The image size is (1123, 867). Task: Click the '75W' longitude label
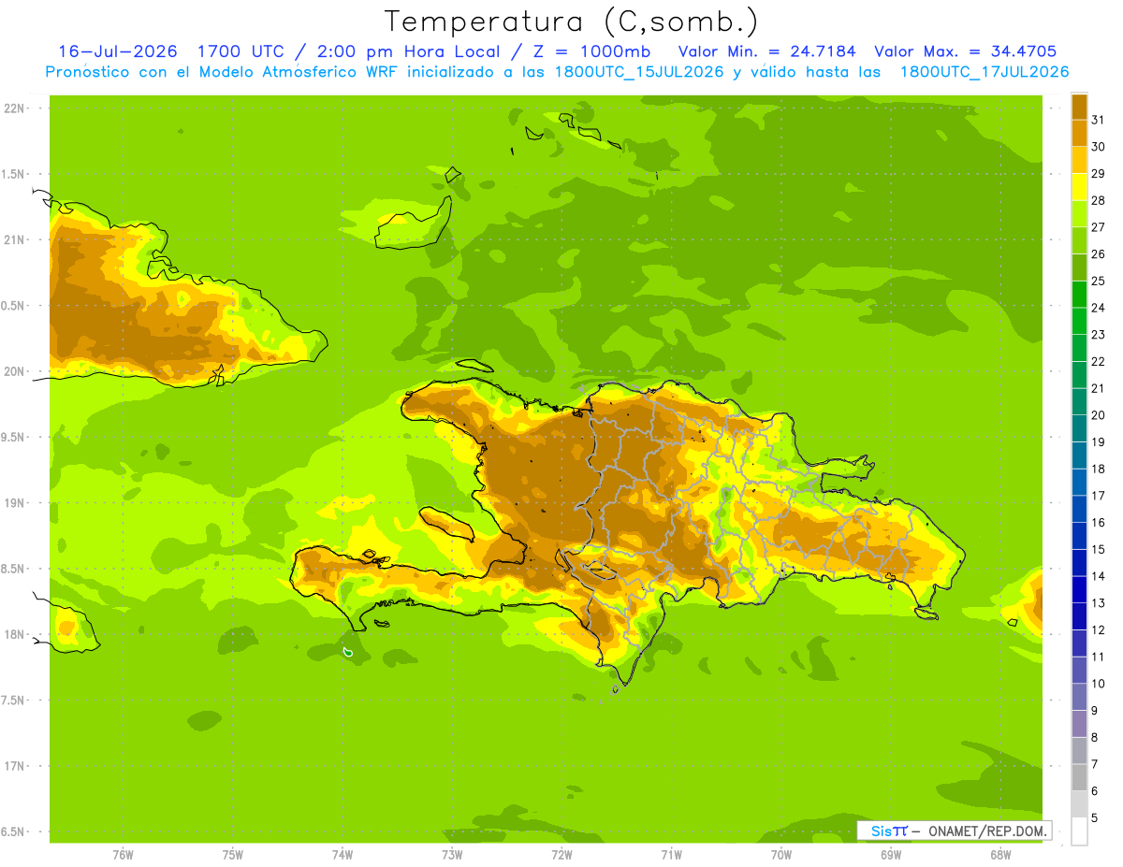pyautogui.click(x=233, y=856)
